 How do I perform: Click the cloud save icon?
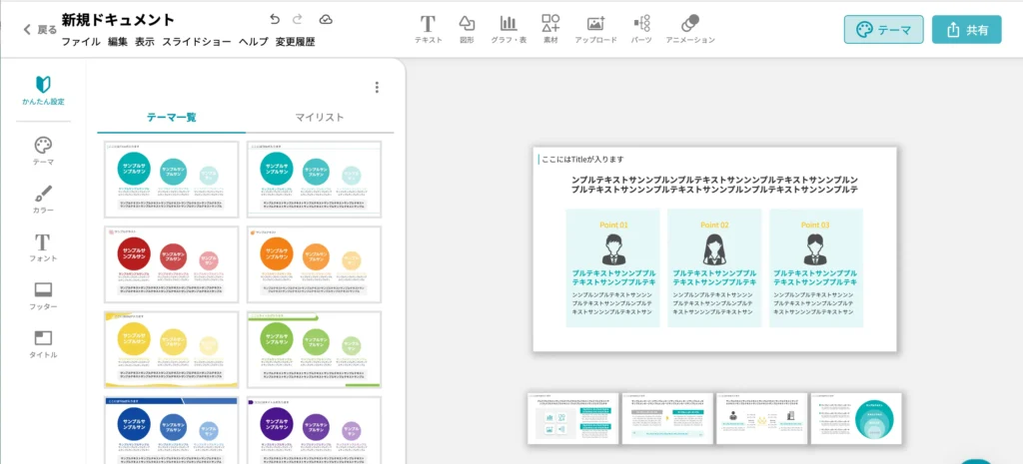click(326, 19)
